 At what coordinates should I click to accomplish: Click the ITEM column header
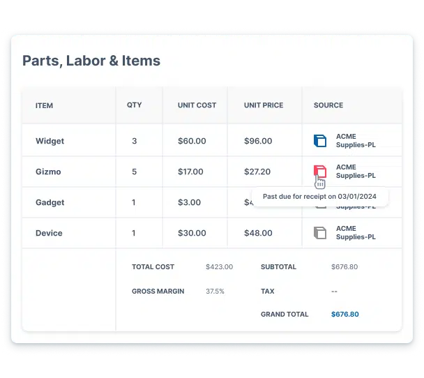click(45, 106)
